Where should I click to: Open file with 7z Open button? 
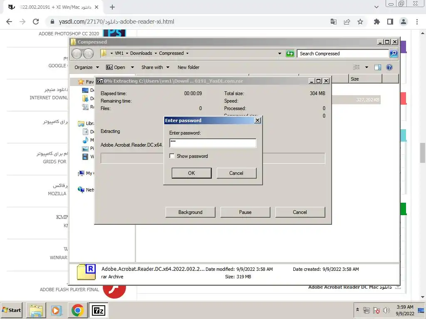point(116,67)
